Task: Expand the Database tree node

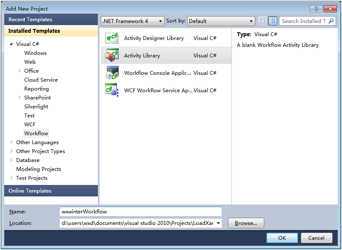Action: coord(12,160)
